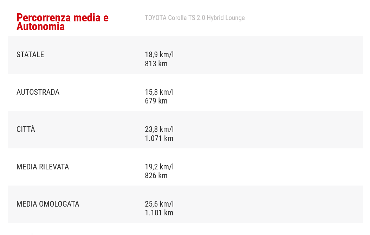Click the 1.101 km range value
Viewport: 370px width, 235px height.
[159, 213]
